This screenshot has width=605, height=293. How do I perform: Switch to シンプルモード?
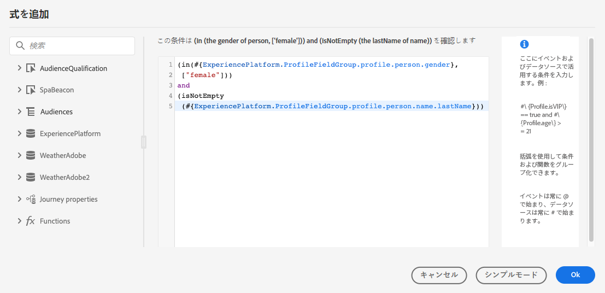point(511,275)
